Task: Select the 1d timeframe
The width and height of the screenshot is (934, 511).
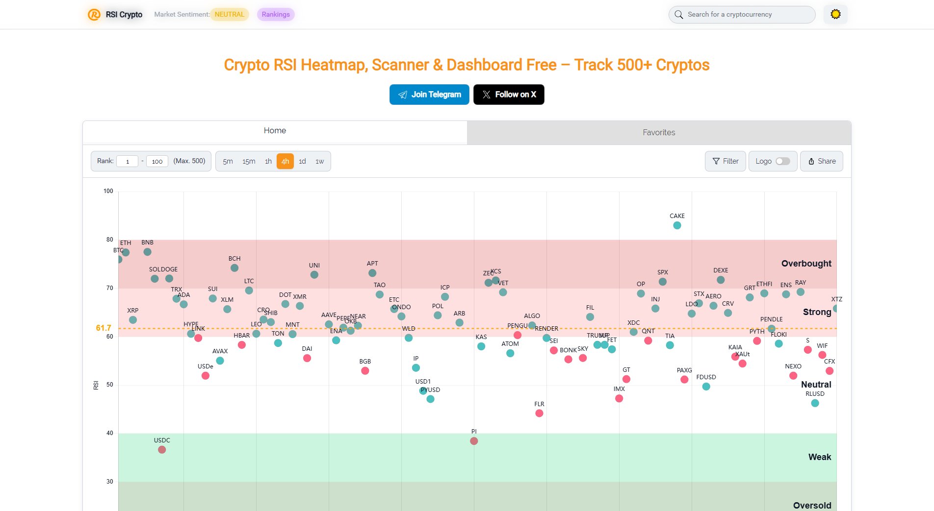Action: pos(302,161)
